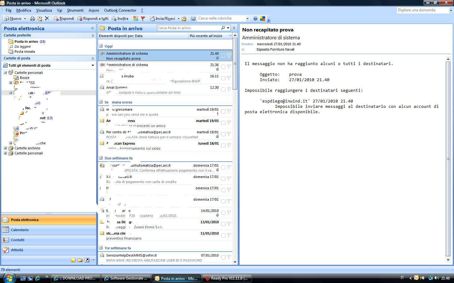The width and height of the screenshot is (454, 283).
Task: Open the Azioni menu
Action: (x=94, y=10)
